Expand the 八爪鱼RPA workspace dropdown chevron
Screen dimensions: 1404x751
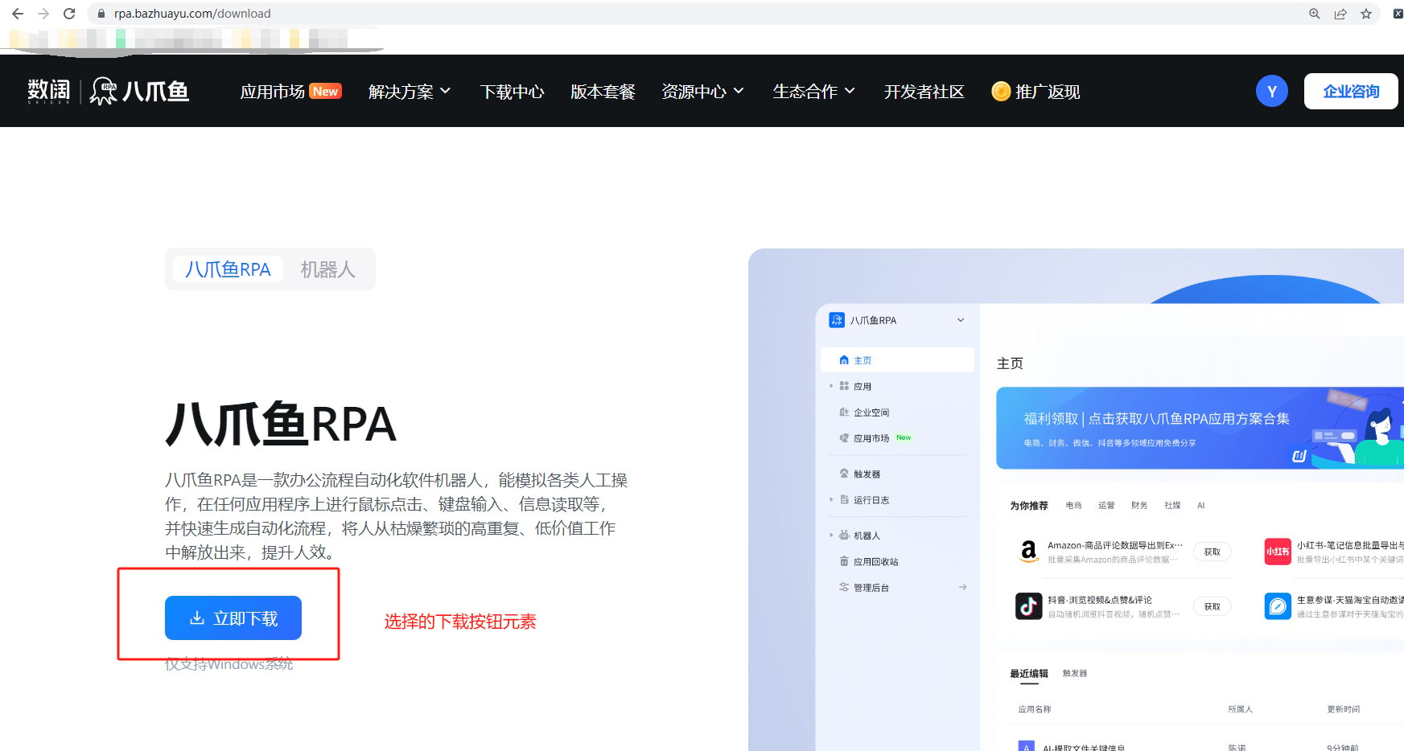961,320
